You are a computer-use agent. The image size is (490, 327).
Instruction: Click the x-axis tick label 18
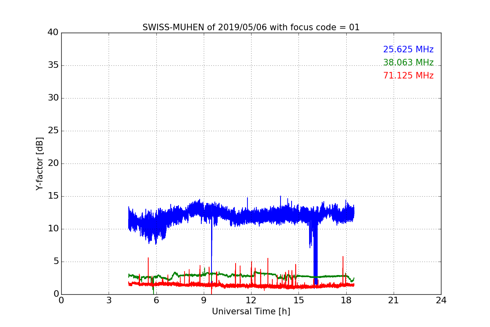click(346, 300)
